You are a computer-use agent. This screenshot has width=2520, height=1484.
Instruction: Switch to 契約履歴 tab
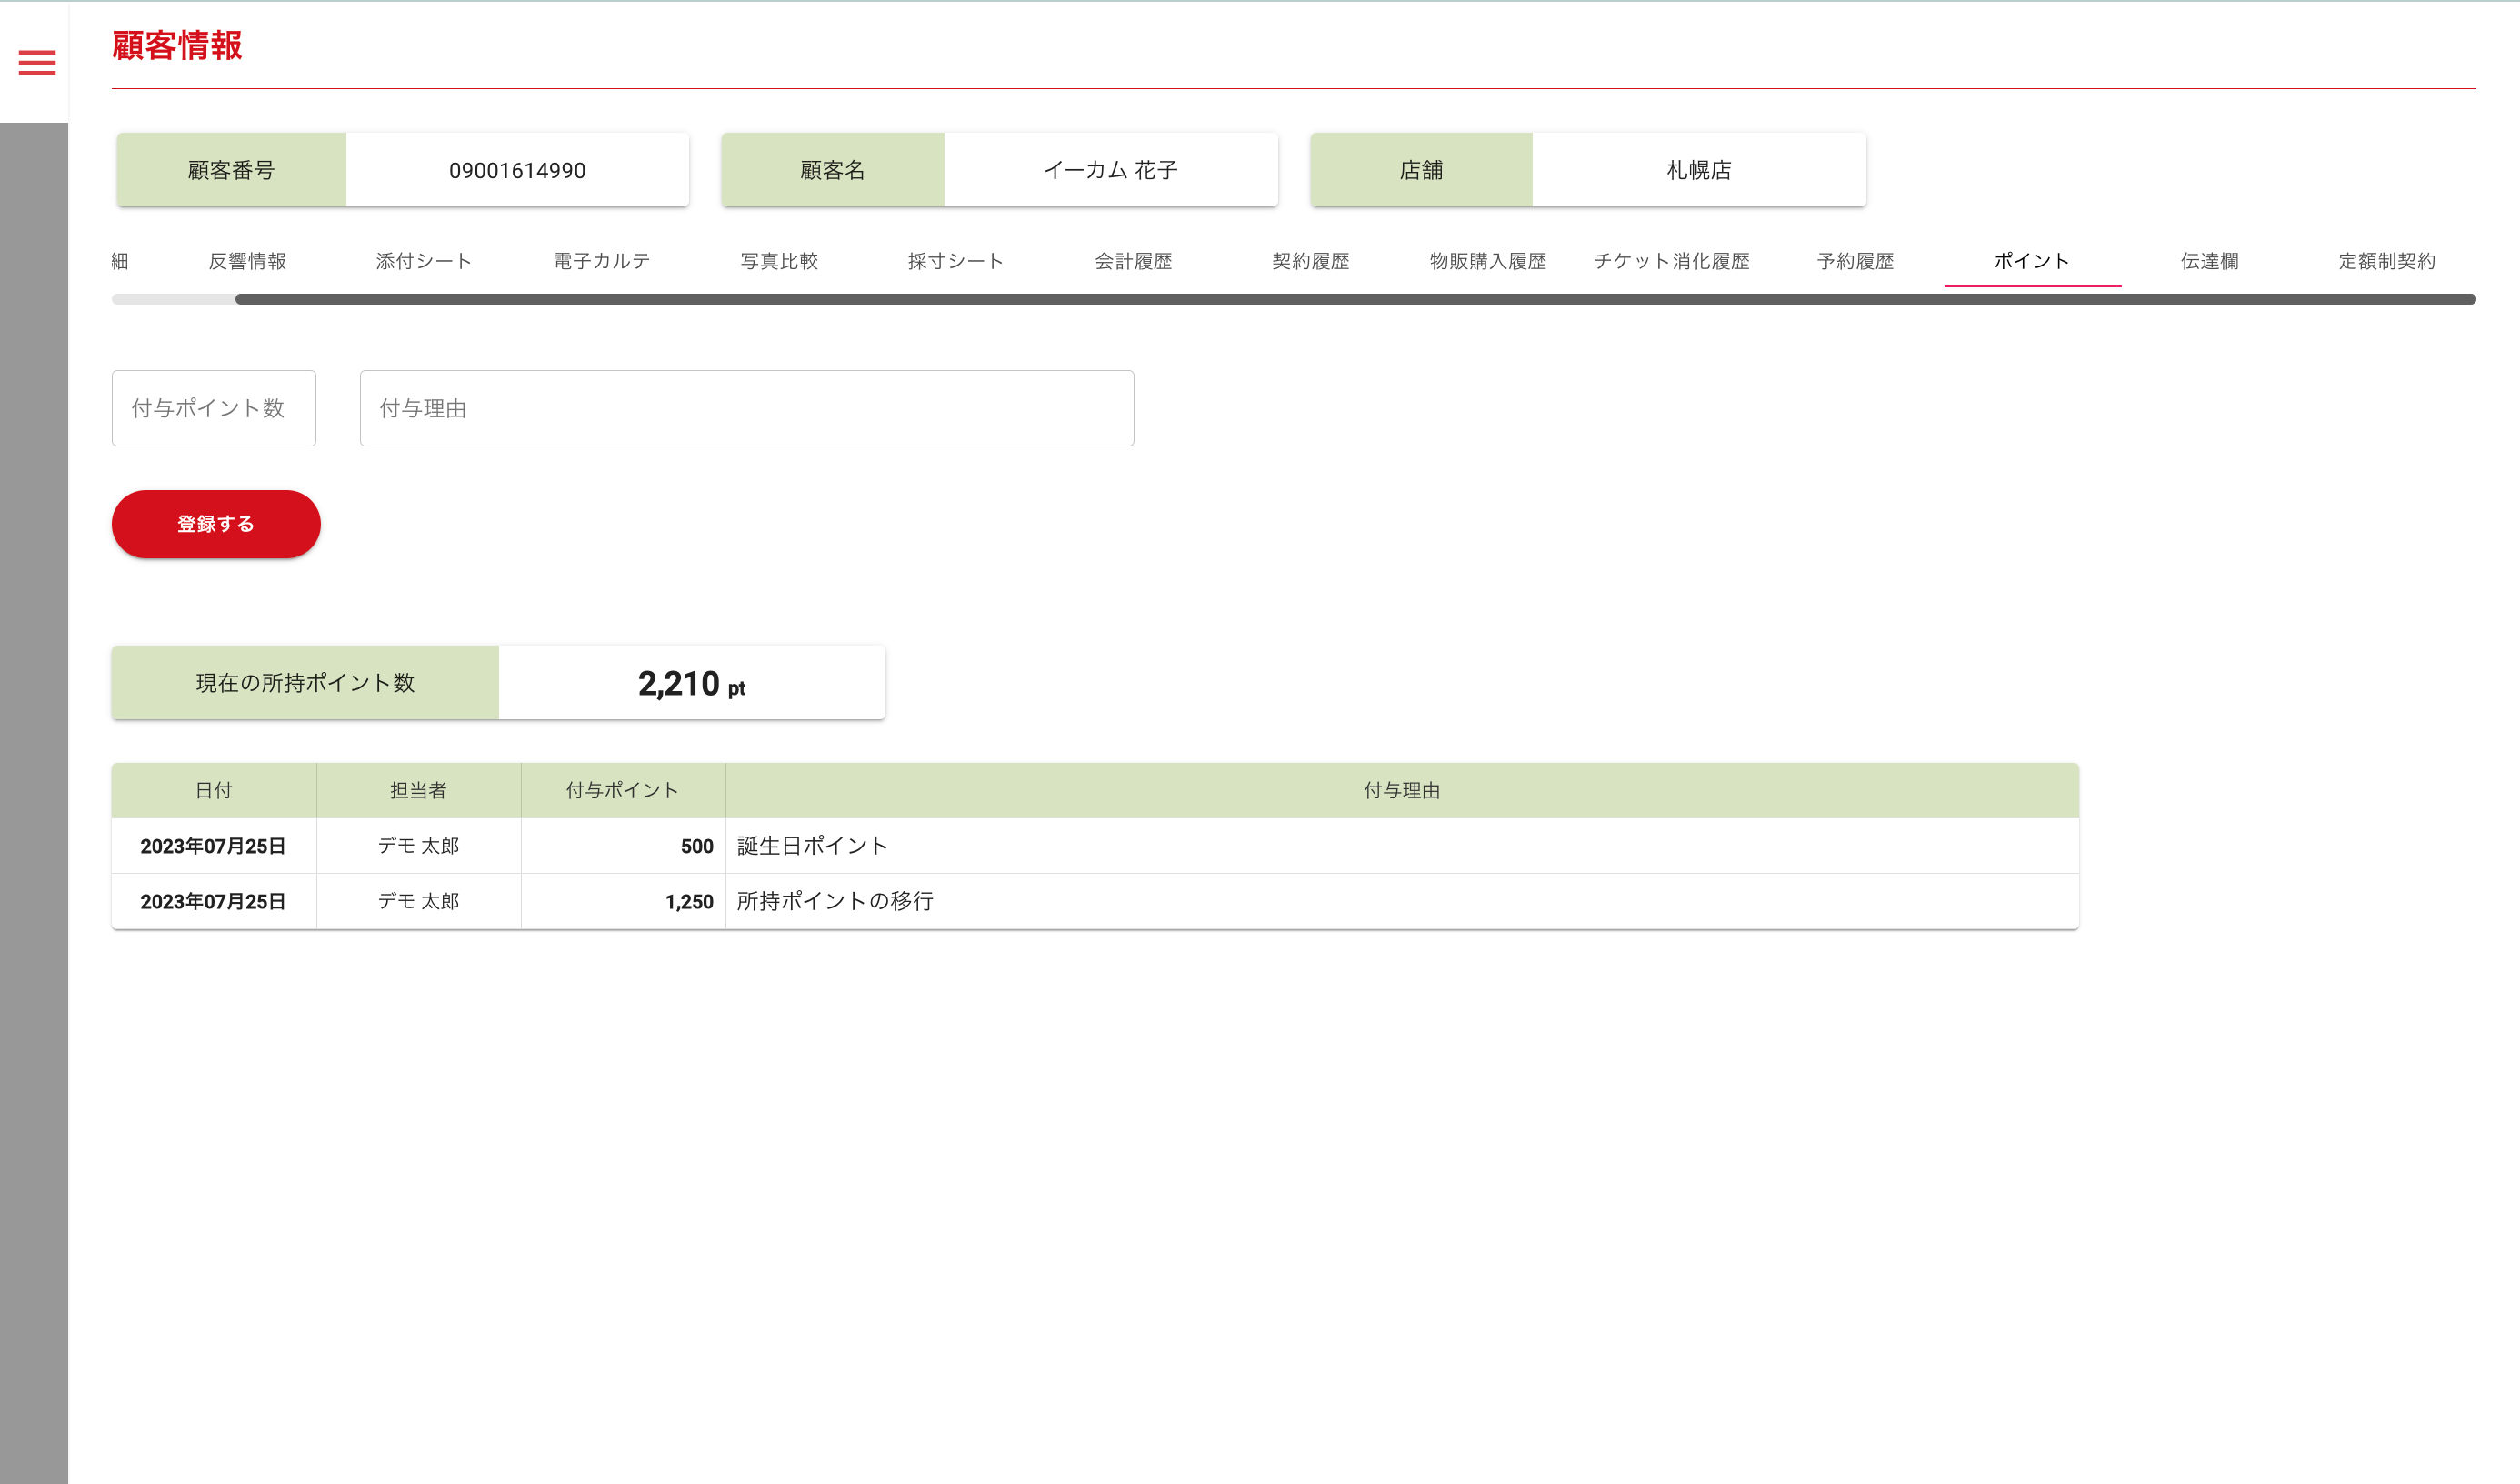[1310, 261]
